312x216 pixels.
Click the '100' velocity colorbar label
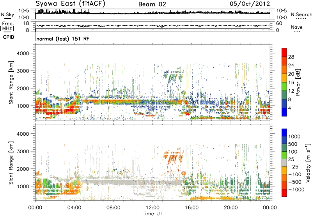coord(292,152)
